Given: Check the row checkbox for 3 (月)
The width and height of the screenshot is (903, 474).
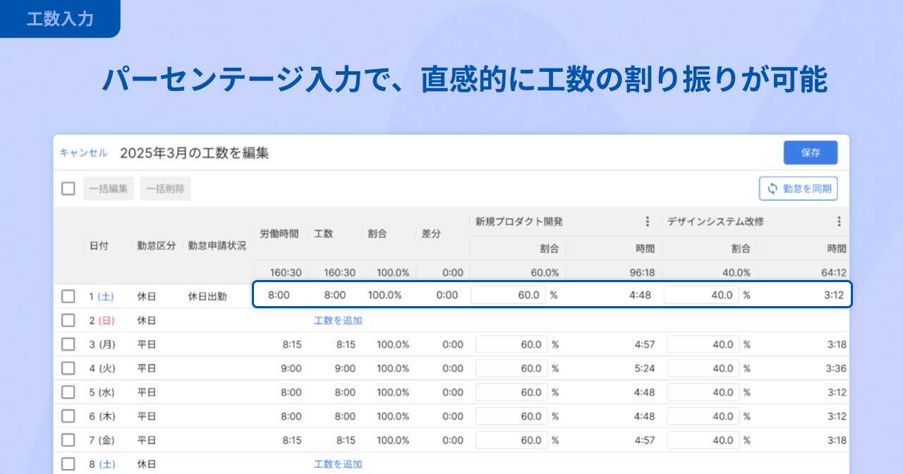Looking at the screenshot, I should click(68, 344).
